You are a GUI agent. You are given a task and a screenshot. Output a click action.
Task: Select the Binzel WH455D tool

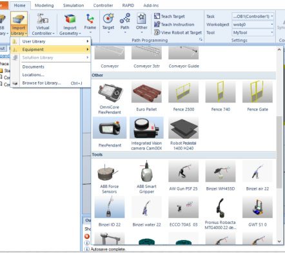click(221, 176)
